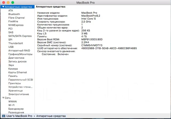This screenshot has width=171, height=119.
Task: Select the Устройство чтени… entry
Action: (20, 87)
